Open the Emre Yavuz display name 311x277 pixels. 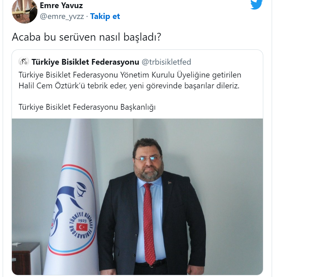click(61, 5)
